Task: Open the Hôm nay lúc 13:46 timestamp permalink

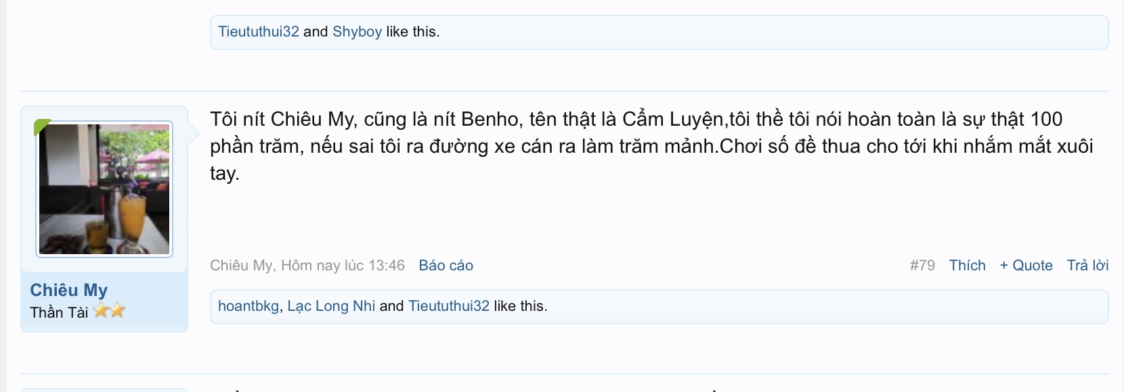Action: click(343, 266)
